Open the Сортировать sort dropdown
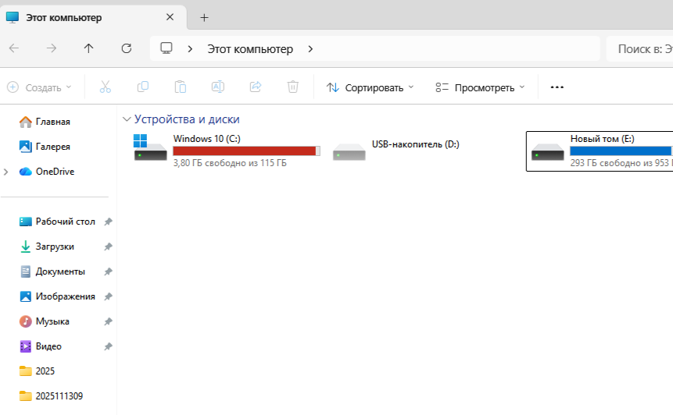Image resolution: width=673 pixels, height=415 pixels. [371, 87]
